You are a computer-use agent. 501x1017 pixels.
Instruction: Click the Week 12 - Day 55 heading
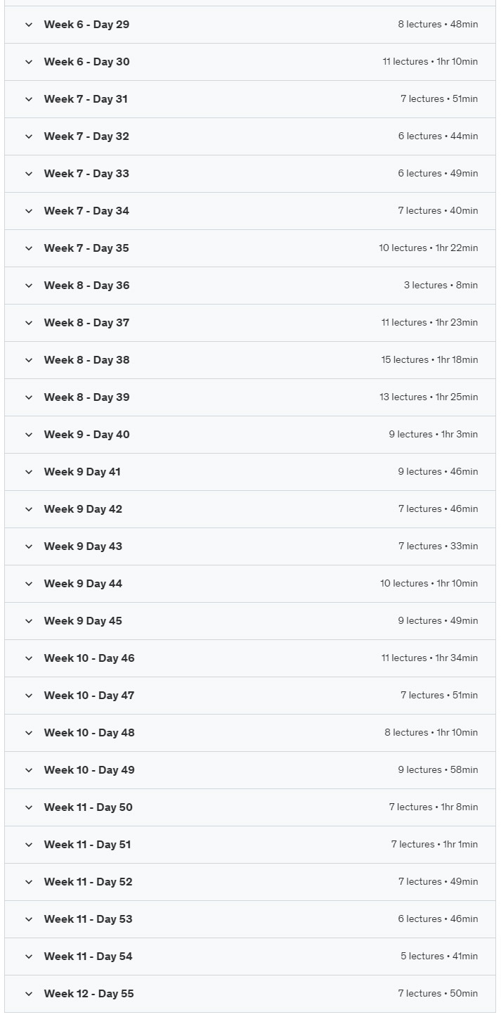coord(89,994)
